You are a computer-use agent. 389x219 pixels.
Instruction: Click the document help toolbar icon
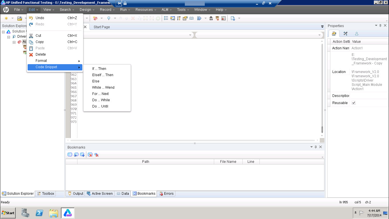(x=233, y=18)
